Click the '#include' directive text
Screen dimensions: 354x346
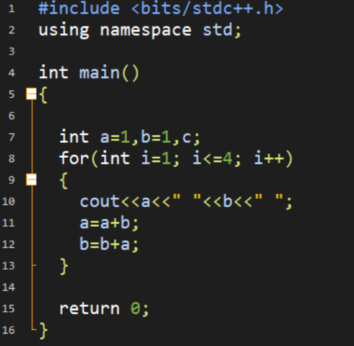click(79, 9)
